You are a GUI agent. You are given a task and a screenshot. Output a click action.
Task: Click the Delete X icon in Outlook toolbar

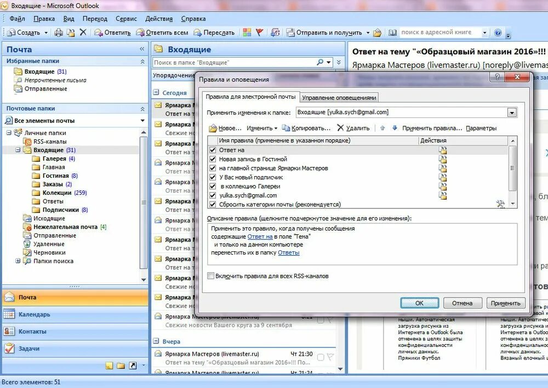coord(83,32)
